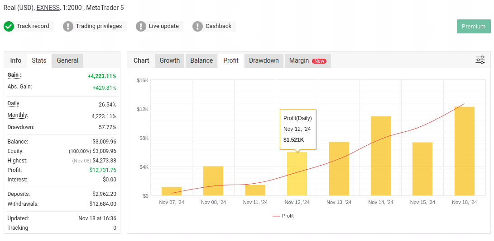Image resolution: width=494 pixels, height=241 pixels.
Task: Open the Balance chart tab
Action: click(201, 60)
